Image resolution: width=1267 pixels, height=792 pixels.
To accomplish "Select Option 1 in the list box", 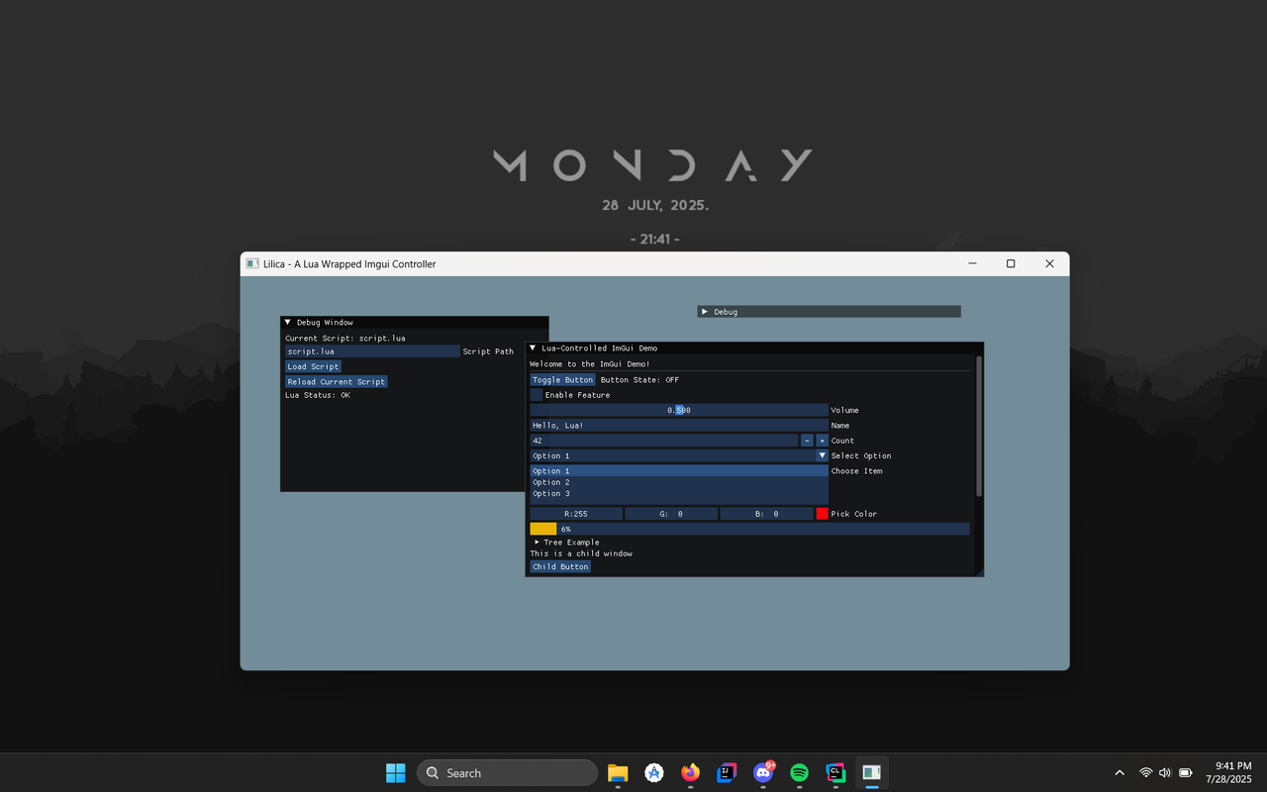I will pos(679,471).
